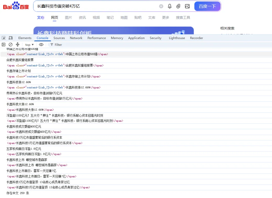Open the 贴吧 tab
The width and height of the screenshot is (272, 198).
[x=138, y=18]
